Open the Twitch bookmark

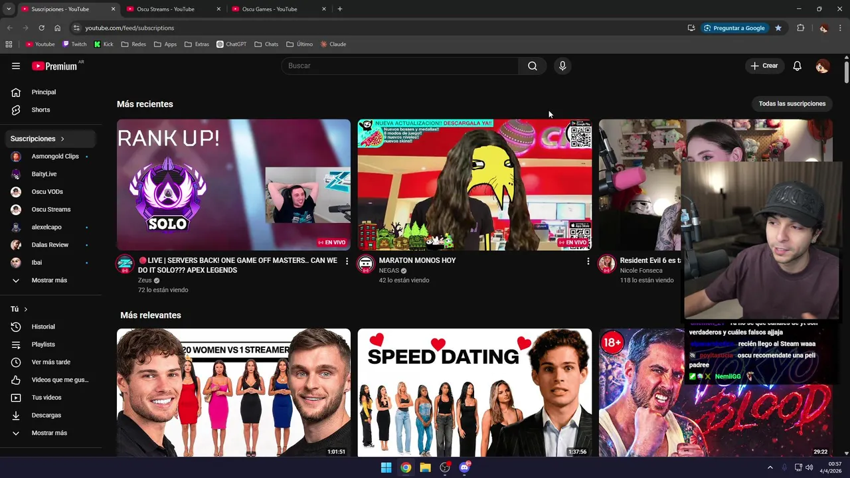74,44
